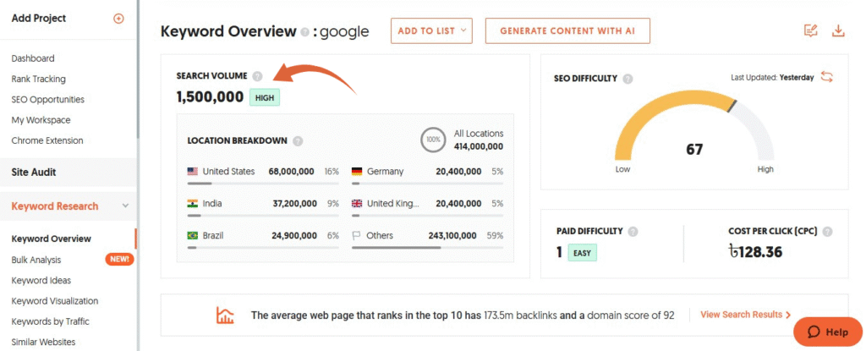The height and width of the screenshot is (351, 866).
Task: Click the search volume value 1,500,000
Action: coord(210,97)
